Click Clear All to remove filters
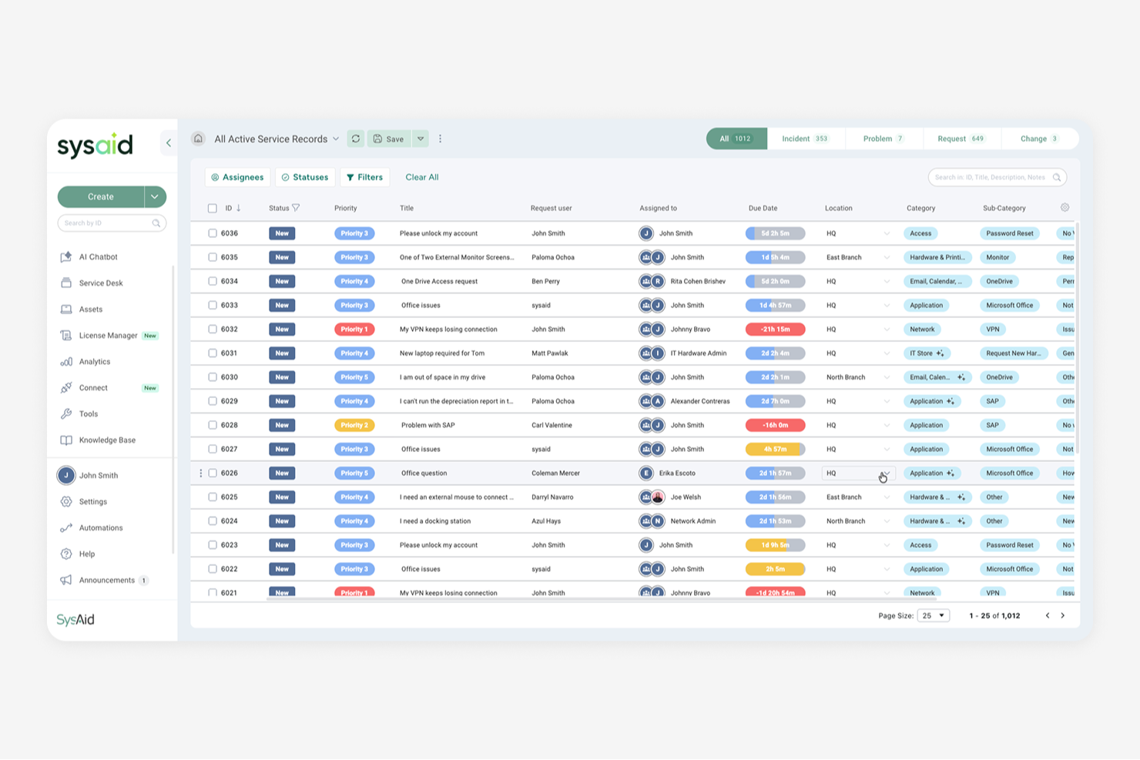Viewport: 1140px width, 760px height. coord(422,177)
